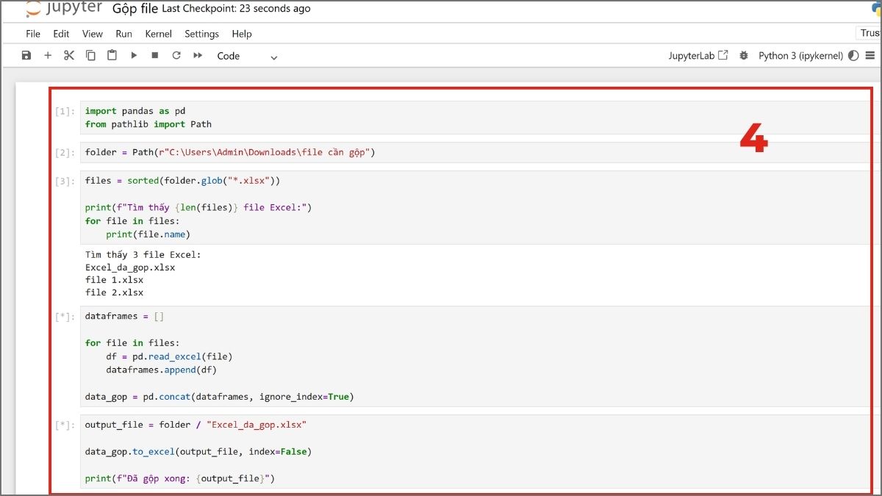Check the kernel status circle indicator
This screenshot has width=882, height=496.
tap(853, 55)
